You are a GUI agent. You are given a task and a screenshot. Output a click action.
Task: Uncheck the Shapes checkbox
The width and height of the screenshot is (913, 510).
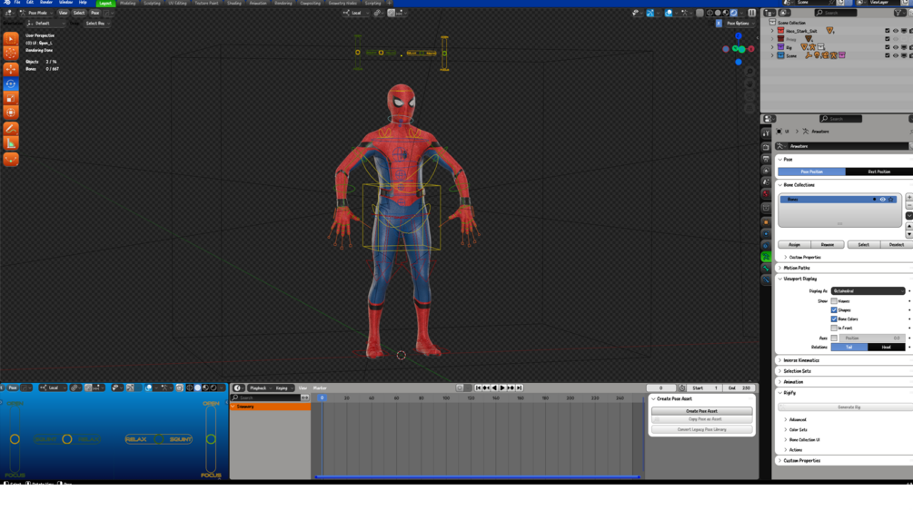pyautogui.click(x=834, y=310)
